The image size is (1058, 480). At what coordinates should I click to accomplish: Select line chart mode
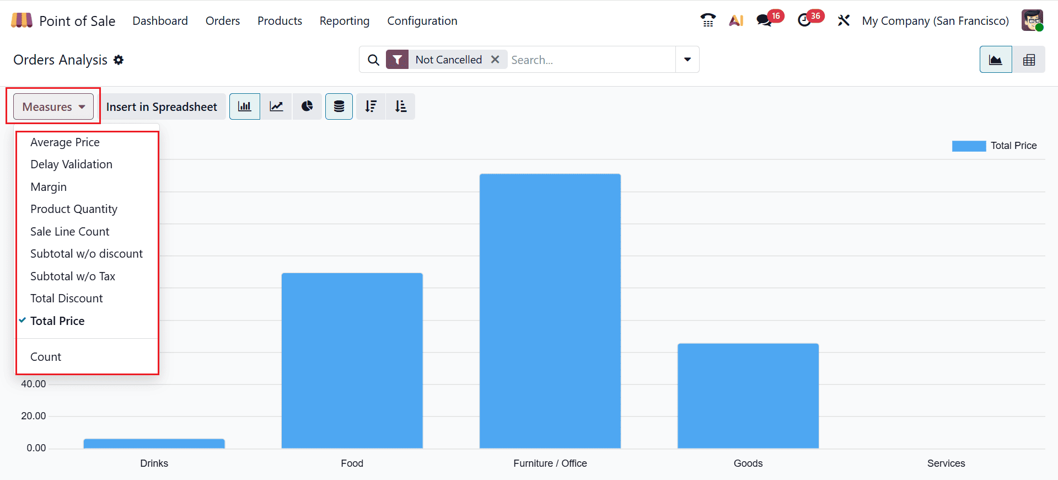(276, 106)
